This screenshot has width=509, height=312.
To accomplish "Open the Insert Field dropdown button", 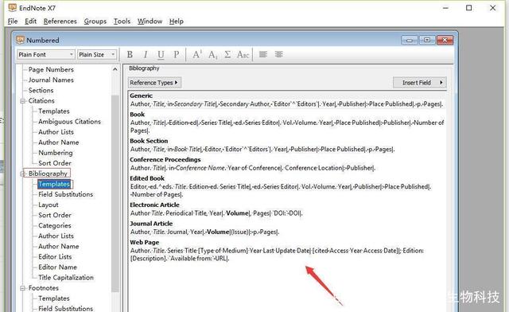I will [x=420, y=83].
